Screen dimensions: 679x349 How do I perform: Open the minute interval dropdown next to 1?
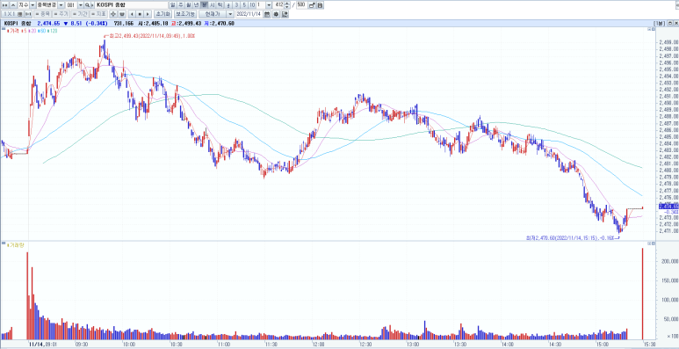[x=269, y=5]
